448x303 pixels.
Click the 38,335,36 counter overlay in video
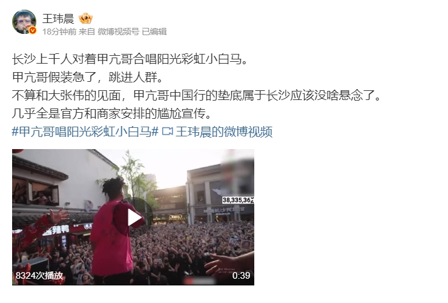click(x=238, y=200)
